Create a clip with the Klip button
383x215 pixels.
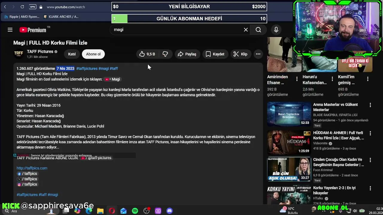pos(241,54)
